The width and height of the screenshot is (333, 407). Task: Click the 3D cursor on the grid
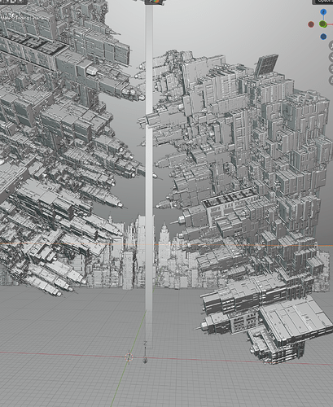pos(129,357)
